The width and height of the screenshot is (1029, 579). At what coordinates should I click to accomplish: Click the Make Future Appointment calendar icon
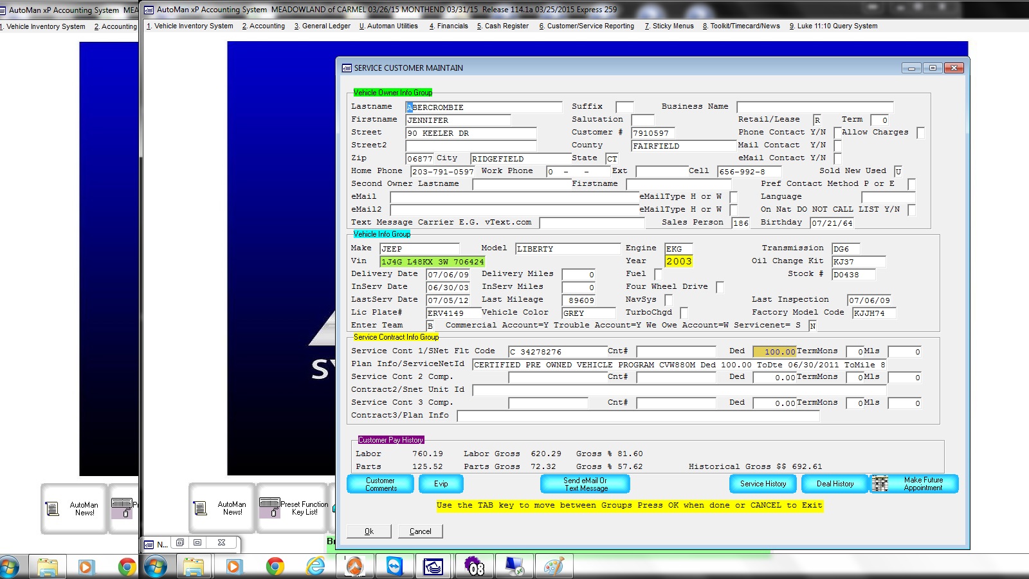(x=879, y=484)
